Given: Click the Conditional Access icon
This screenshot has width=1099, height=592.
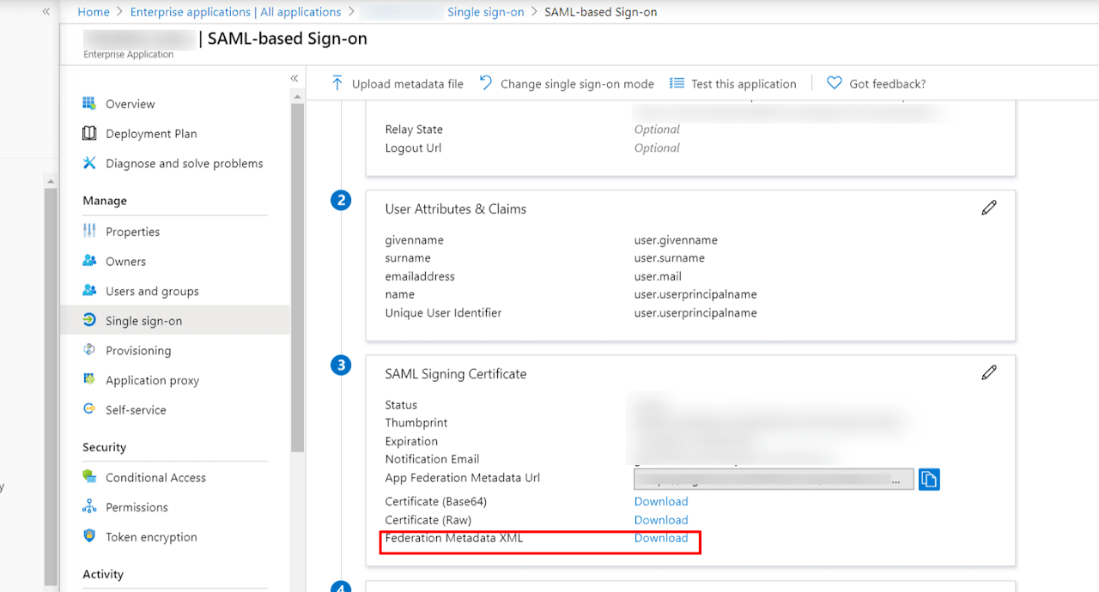Looking at the screenshot, I should [x=89, y=477].
